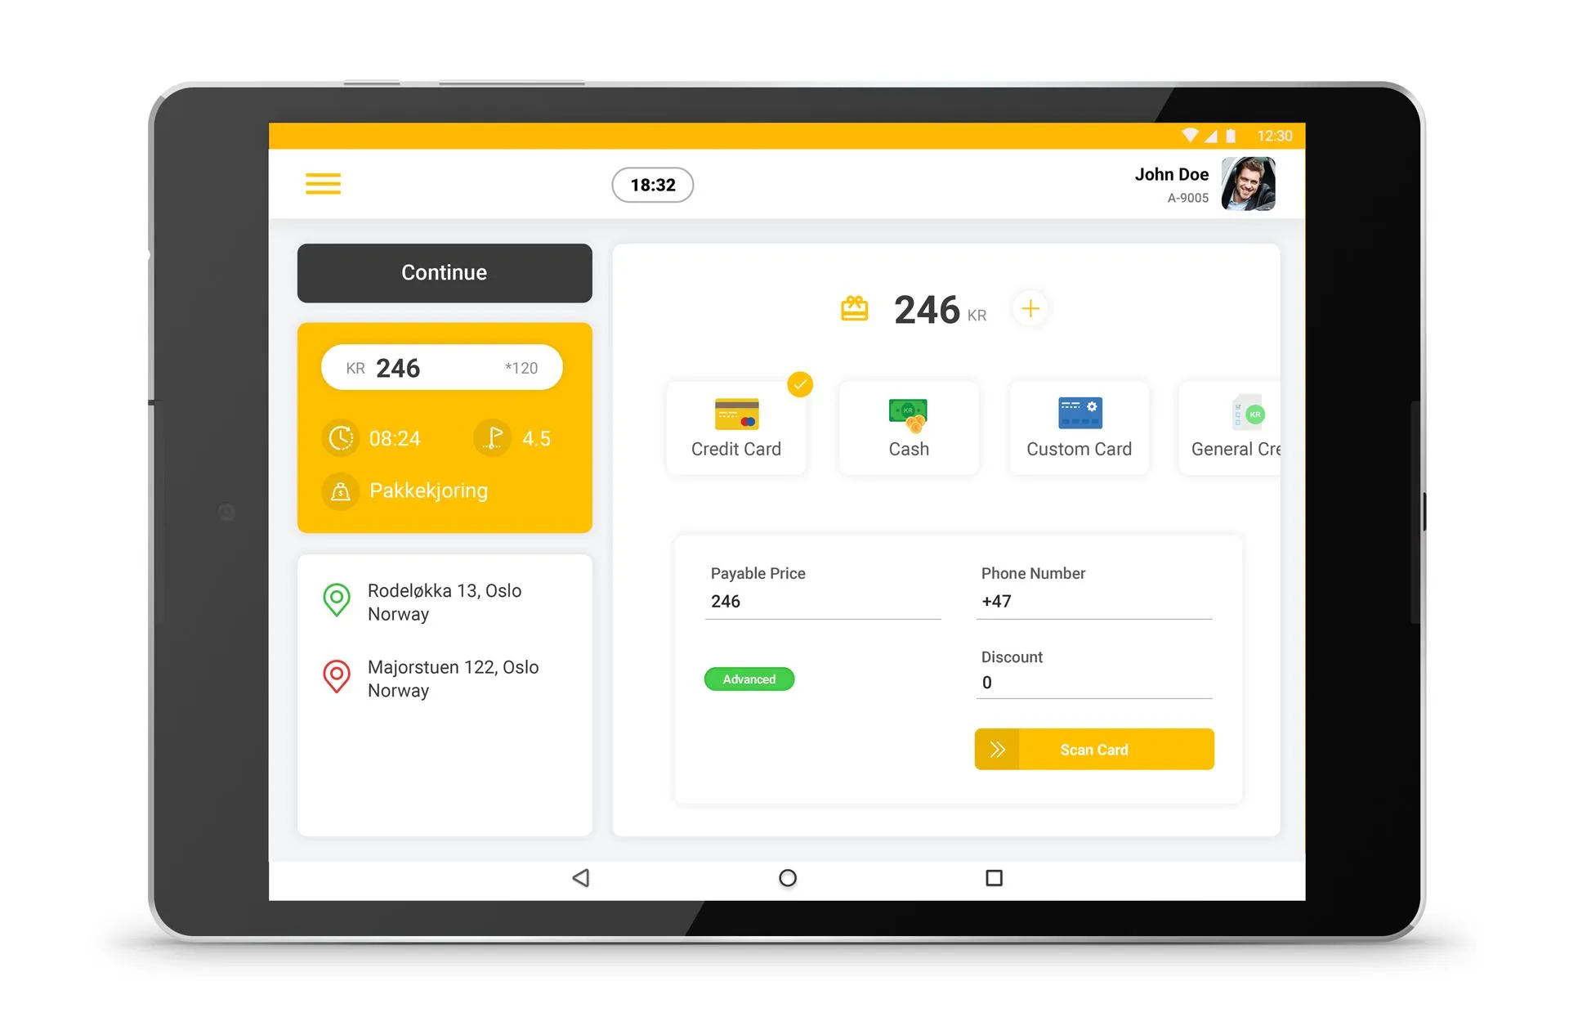Toggle the Credit Card checkmark selection
This screenshot has height=1026, width=1569.
coord(800,385)
